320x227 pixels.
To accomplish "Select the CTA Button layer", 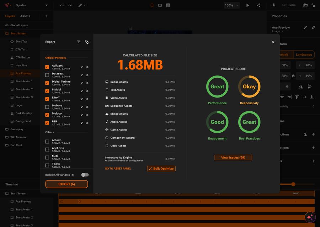I will [22, 57].
